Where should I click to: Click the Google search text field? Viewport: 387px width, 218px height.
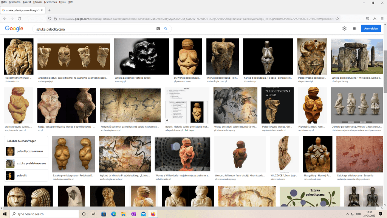click(x=94, y=29)
